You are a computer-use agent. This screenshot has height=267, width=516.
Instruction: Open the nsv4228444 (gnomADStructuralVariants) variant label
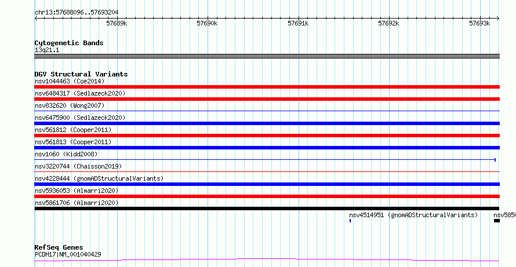99,178
